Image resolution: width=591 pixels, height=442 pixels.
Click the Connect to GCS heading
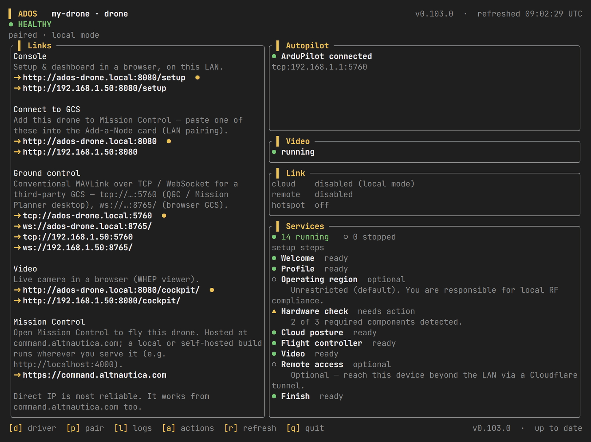tap(47, 109)
